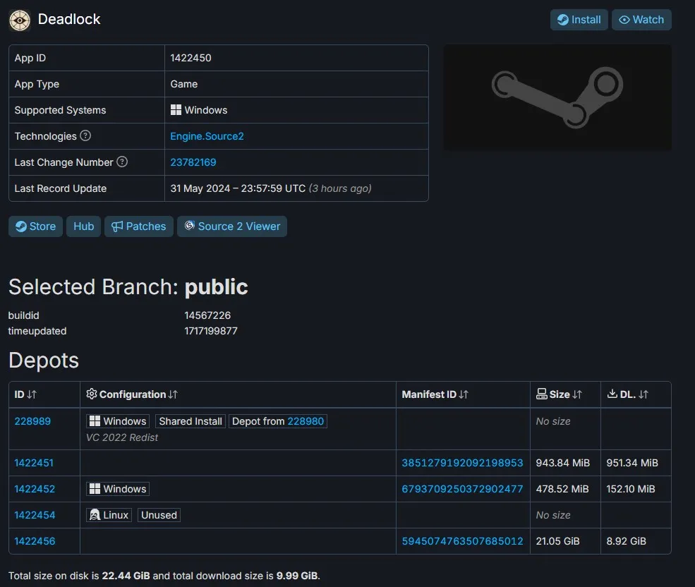695x587 pixels.
Task: Open depot 1422454 link
Action: click(35, 515)
